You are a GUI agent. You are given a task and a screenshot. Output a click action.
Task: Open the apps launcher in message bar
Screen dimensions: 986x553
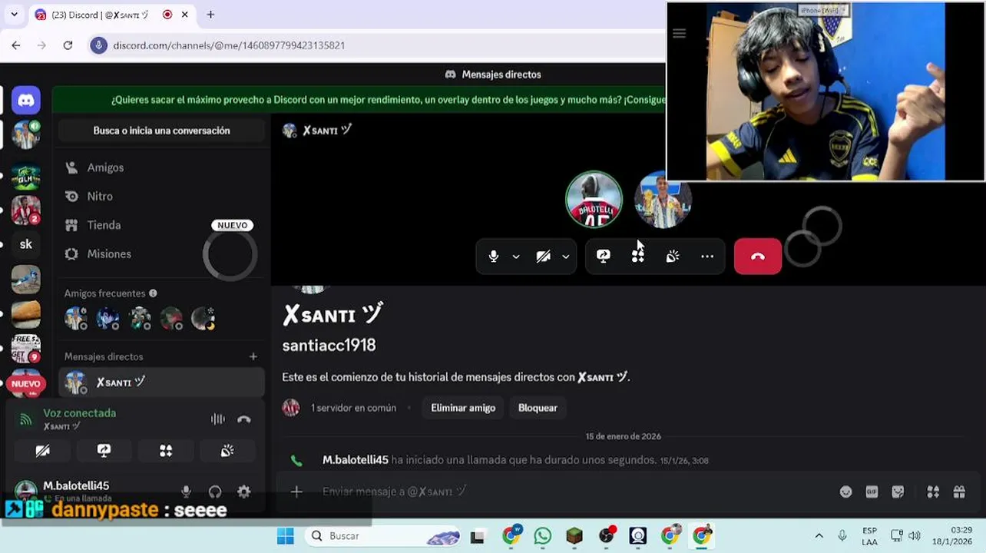(x=933, y=492)
